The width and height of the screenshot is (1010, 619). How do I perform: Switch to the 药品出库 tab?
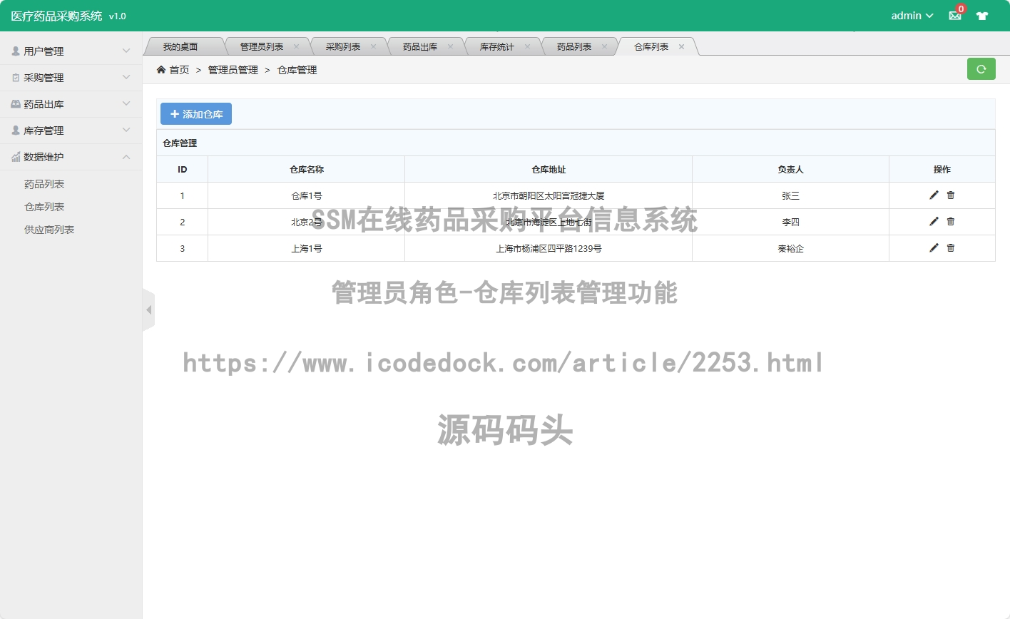coord(420,46)
